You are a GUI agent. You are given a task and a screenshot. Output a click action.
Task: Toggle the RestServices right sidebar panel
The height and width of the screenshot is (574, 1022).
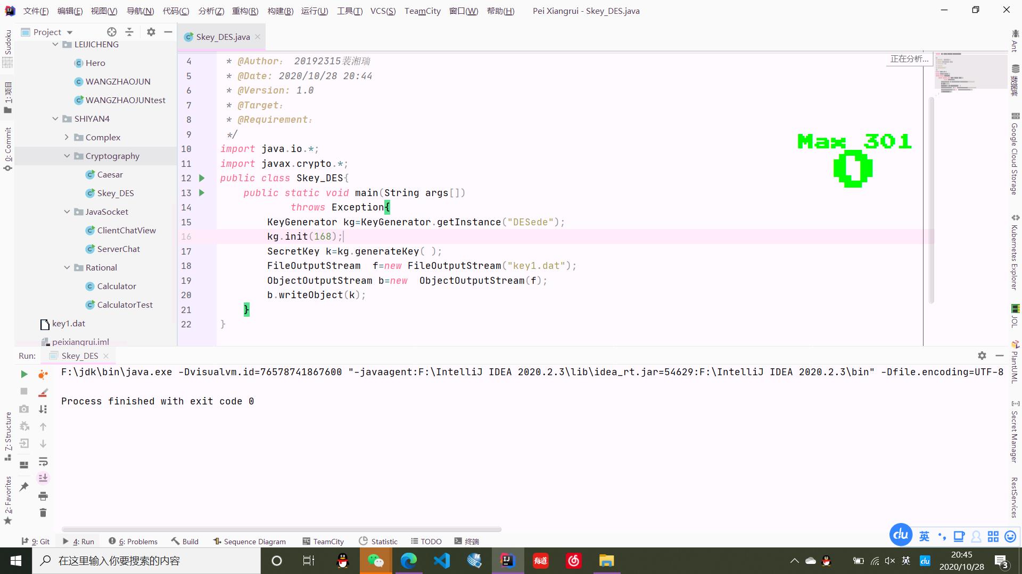point(1014,499)
